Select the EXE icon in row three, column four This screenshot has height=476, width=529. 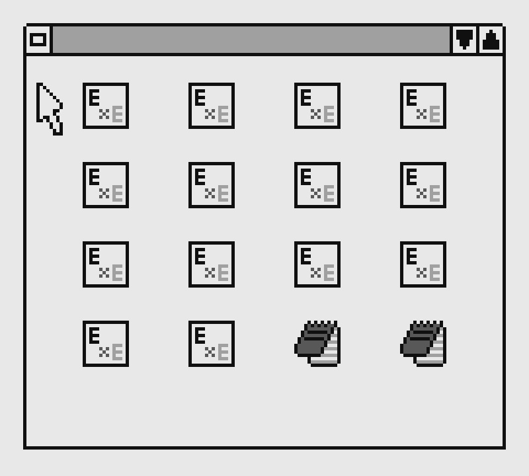click(423, 264)
